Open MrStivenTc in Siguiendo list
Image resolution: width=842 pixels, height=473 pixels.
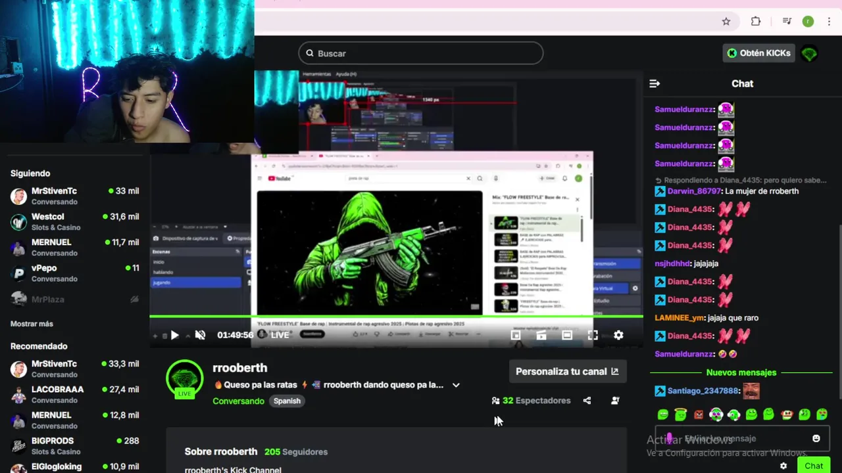point(74,196)
